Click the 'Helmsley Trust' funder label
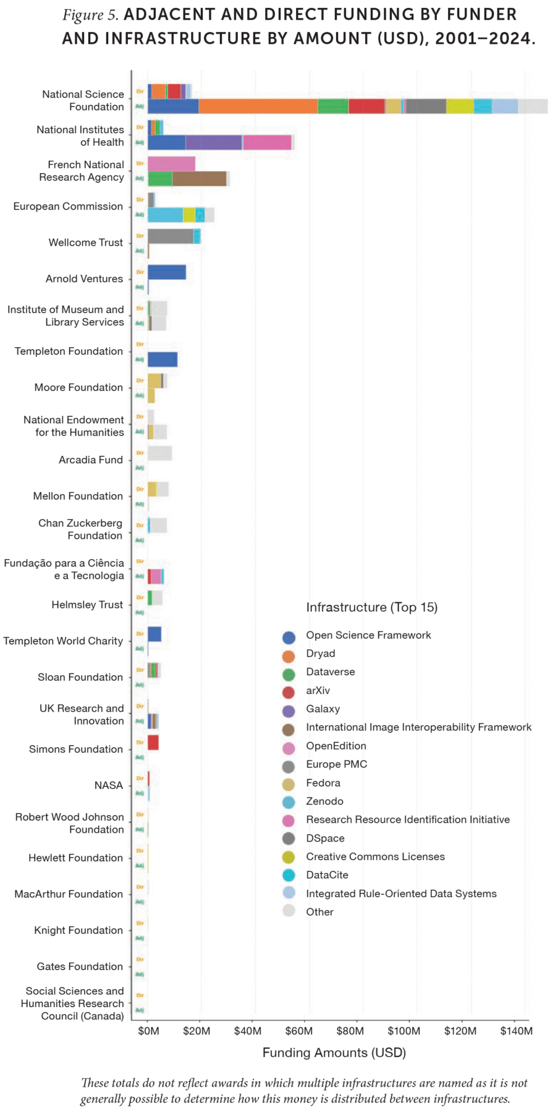 click(87, 605)
